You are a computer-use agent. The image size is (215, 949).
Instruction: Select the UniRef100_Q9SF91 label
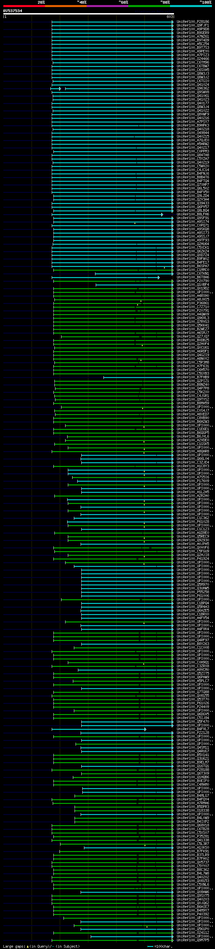tap(192, 218)
